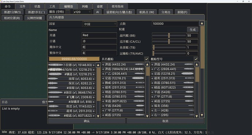Click the 设置航向(右键点击) button
Viewport: 252px width, 135px height.
point(119,12)
